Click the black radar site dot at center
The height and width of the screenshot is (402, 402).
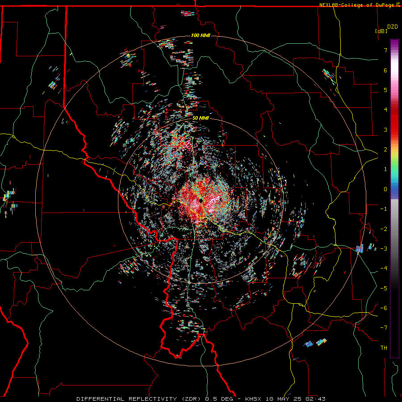pos(201,201)
